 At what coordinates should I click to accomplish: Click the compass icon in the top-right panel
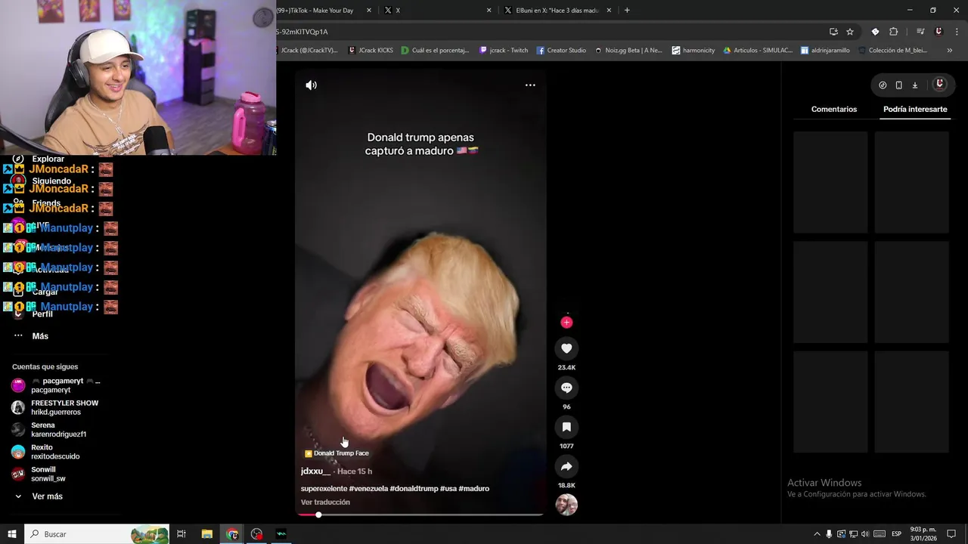883,85
